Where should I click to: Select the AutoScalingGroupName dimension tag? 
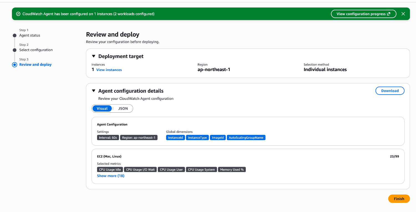(246, 138)
